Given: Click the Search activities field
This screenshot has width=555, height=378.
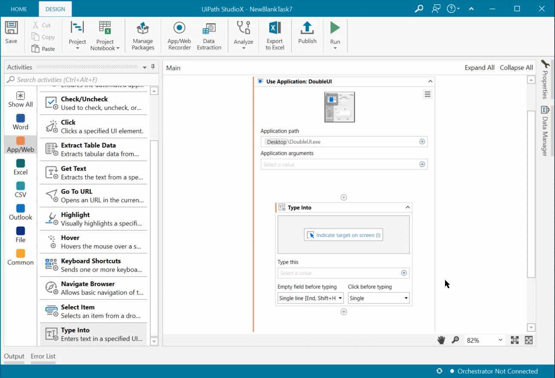Looking at the screenshot, I should tap(82, 79).
